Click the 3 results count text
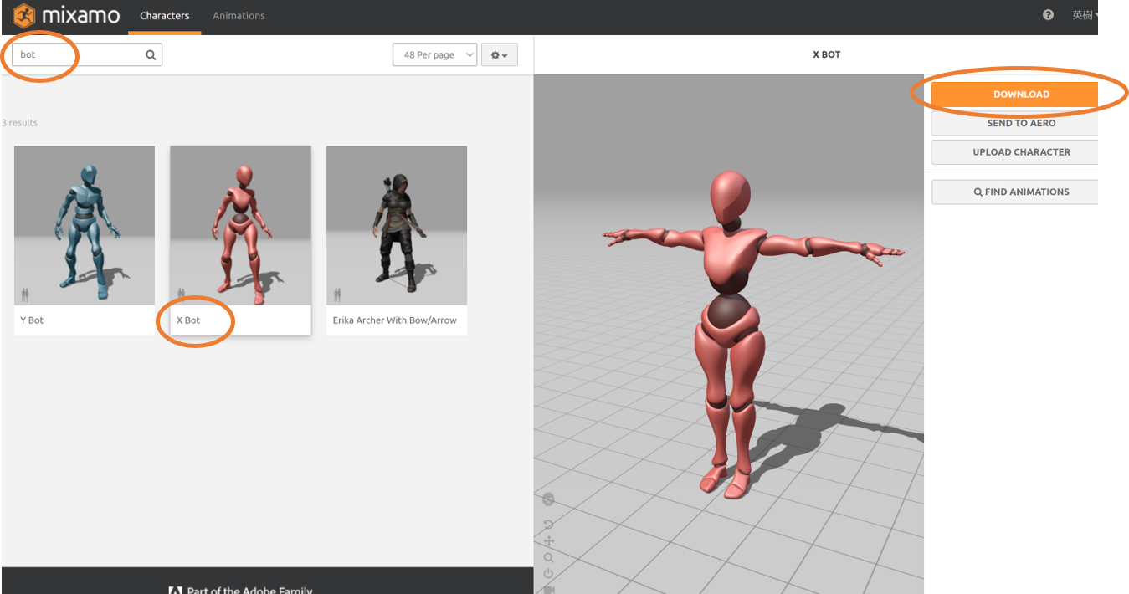Screen dimensions: 1129x594 point(19,123)
